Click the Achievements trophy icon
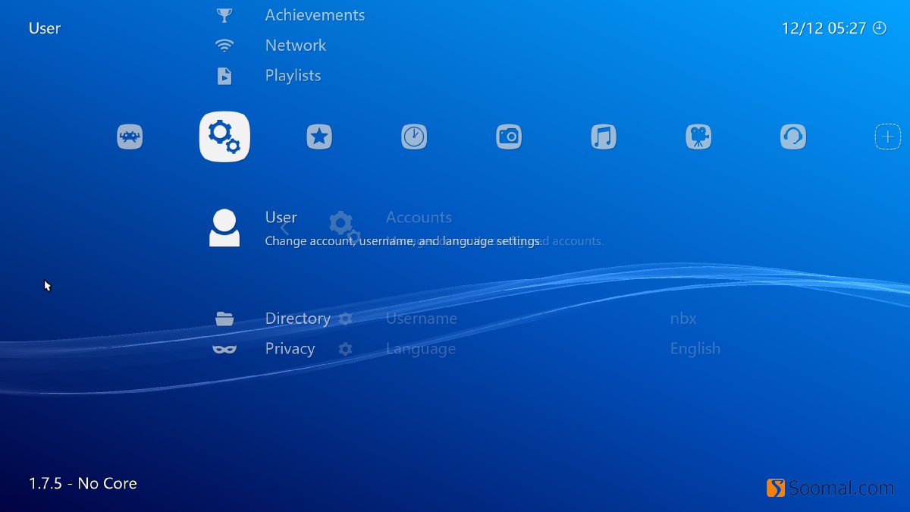The width and height of the screenshot is (910, 512). (224, 15)
